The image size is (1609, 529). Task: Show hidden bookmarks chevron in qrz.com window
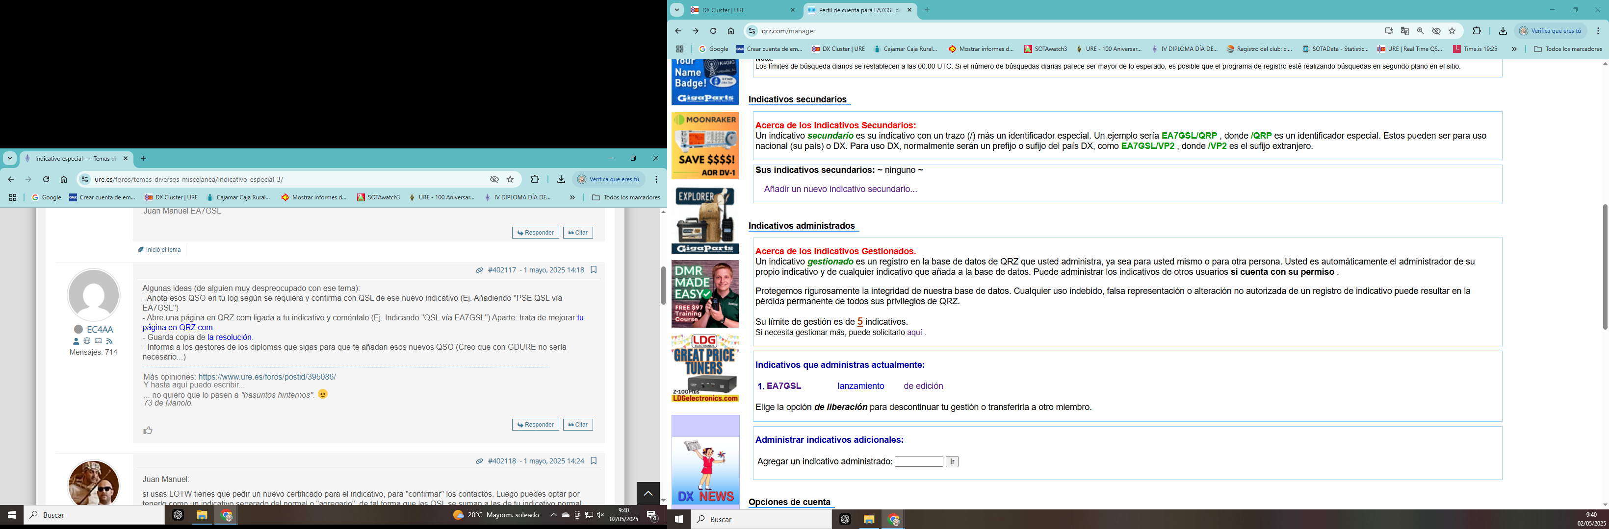coord(1514,48)
